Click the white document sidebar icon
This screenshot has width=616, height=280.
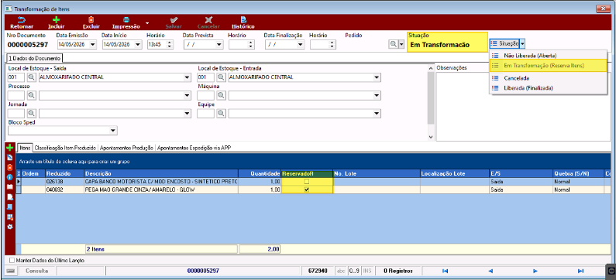point(10,197)
